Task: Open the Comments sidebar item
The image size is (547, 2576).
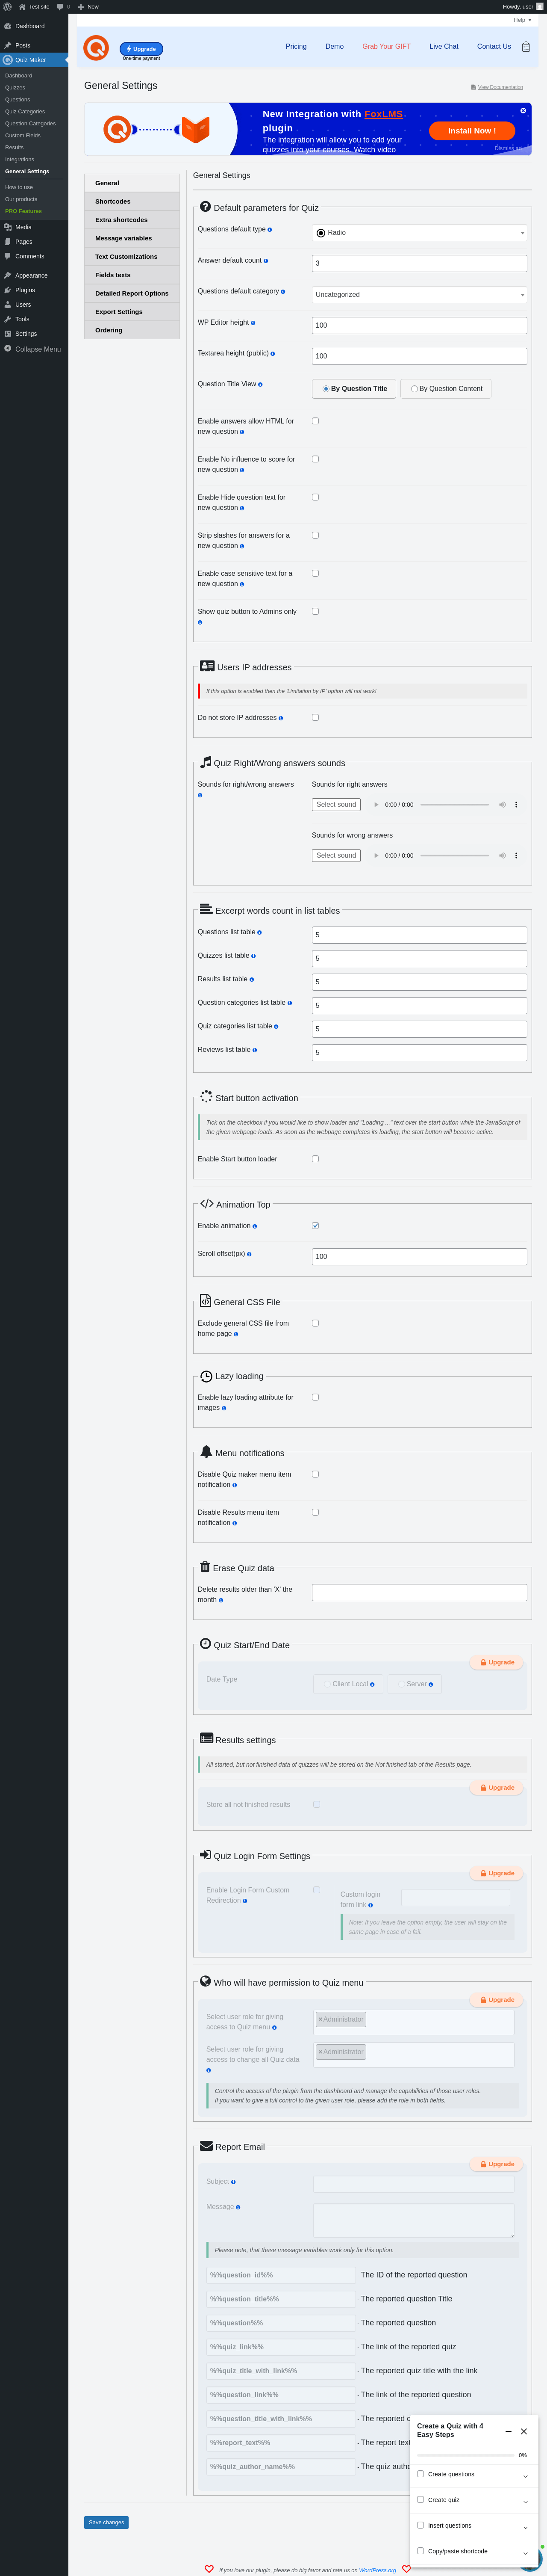Action: point(34,256)
